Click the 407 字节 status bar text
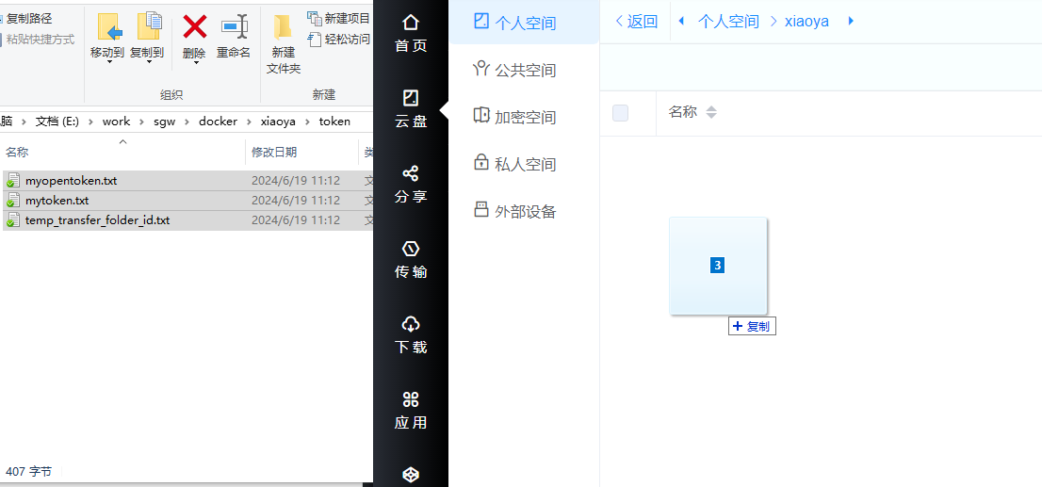The height and width of the screenshot is (487, 1042). coord(28,472)
